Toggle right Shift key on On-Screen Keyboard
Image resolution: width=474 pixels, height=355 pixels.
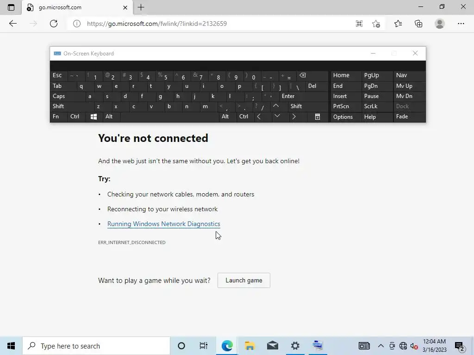(x=308, y=106)
